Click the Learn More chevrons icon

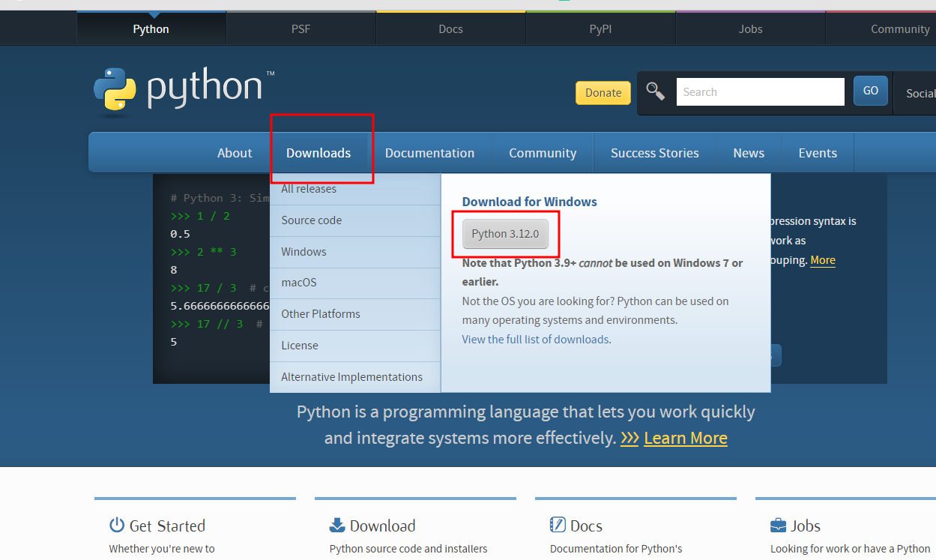(629, 438)
